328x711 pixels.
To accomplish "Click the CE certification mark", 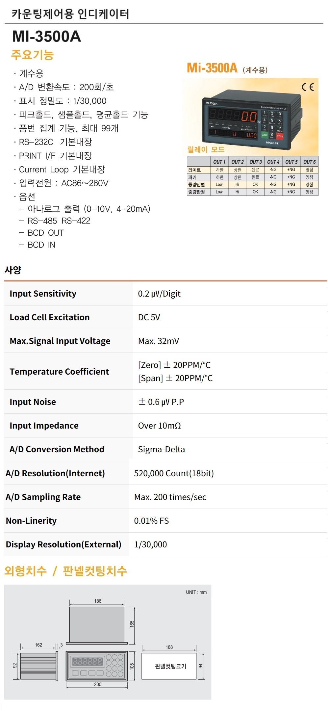I will (308, 87).
